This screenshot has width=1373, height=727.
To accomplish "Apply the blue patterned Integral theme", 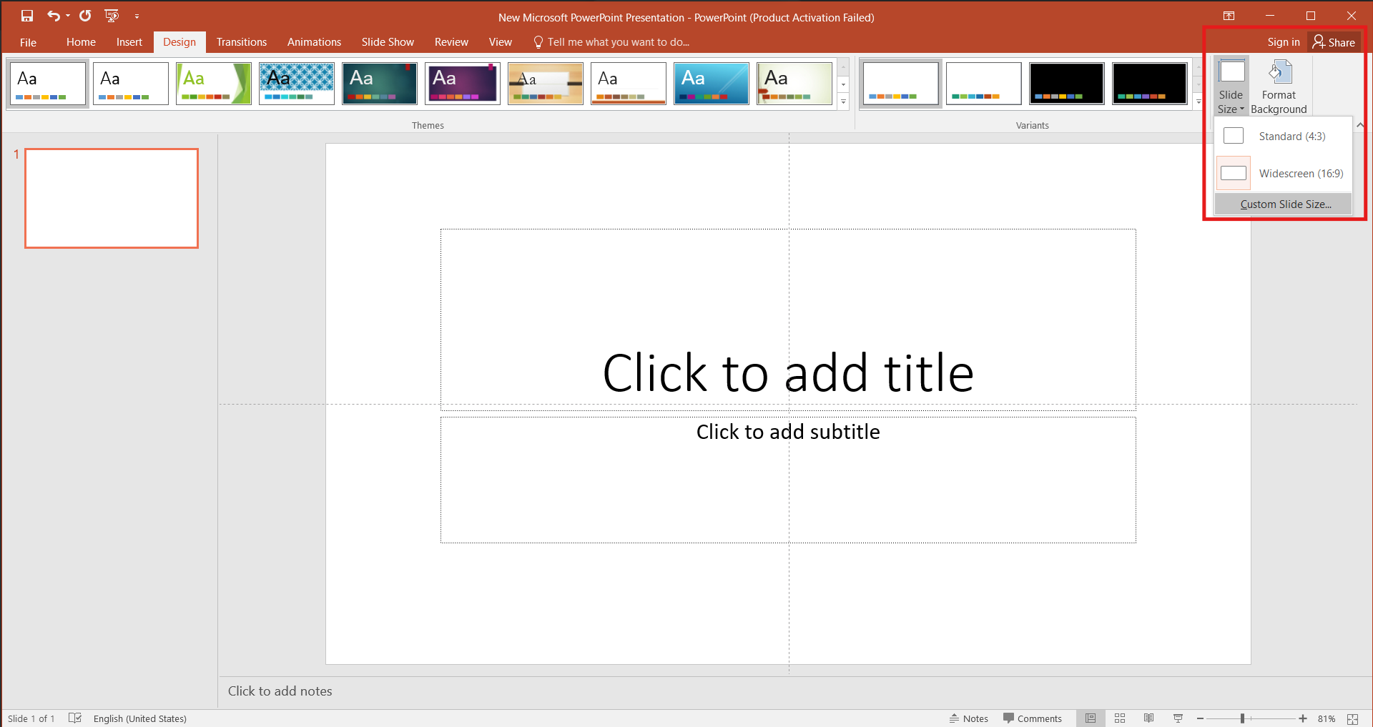I will (297, 84).
